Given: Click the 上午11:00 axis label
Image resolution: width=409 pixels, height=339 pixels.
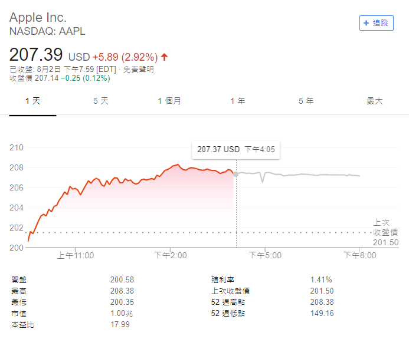Looking at the screenshot, I should pyautogui.click(x=76, y=255).
